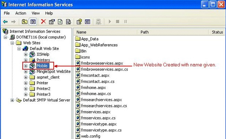The height and width of the screenshot is (139, 226).
Task: Expand the Default SMTP Virtual Server node
Action: pyautogui.click(x=12, y=100)
